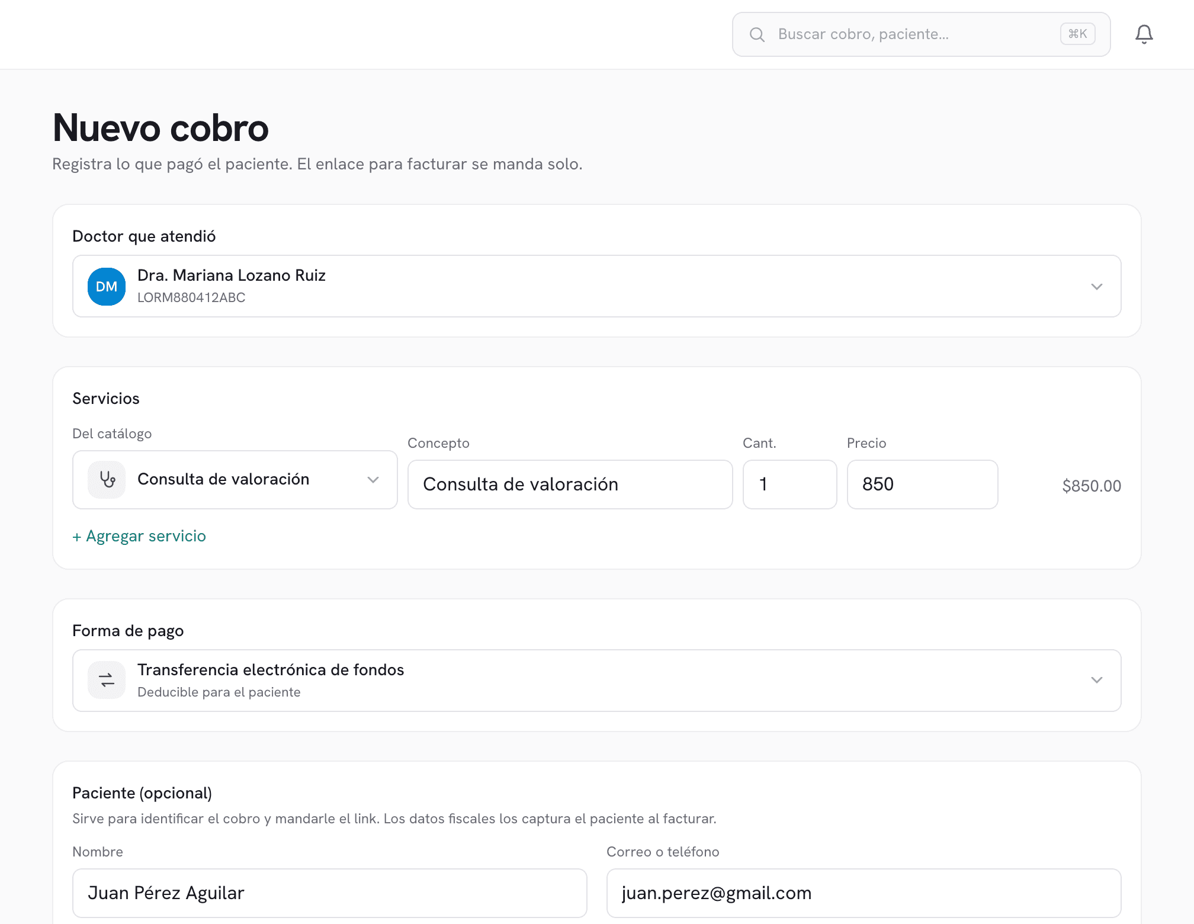This screenshot has height=924, width=1194.
Task: Edit the Cant. quantity field
Action: point(790,485)
